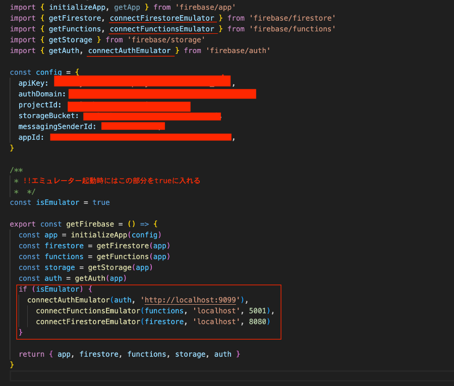
Task: Click the 'export' keyword
Action: [x=23, y=225]
